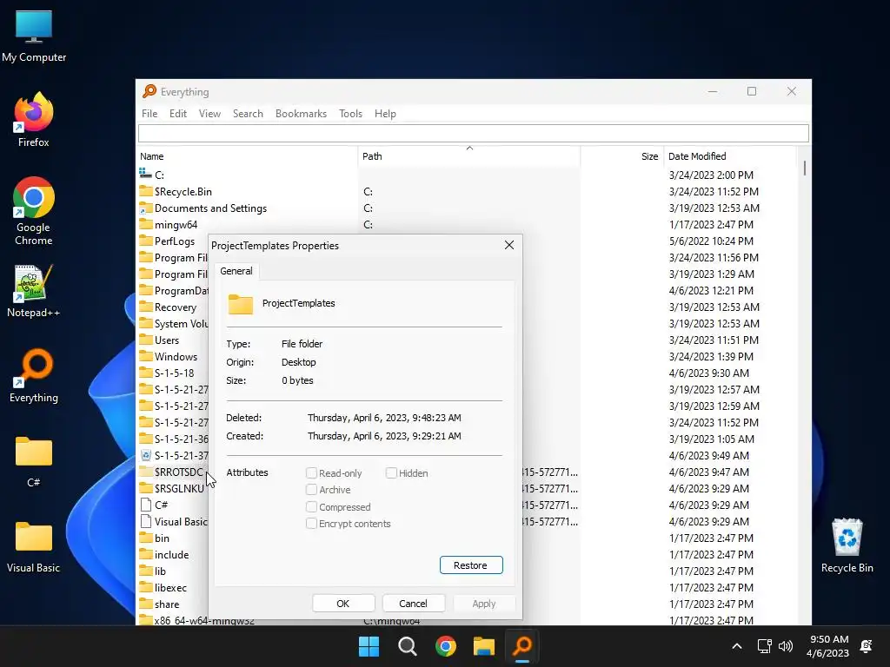The width and height of the screenshot is (890, 667).
Task: Click Everything icon in the taskbar
Action: (522, 646)
